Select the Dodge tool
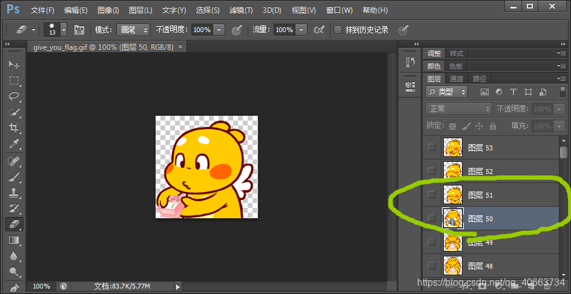The width and height of the screenshot is (571, 294). click(x=14, y=272)
